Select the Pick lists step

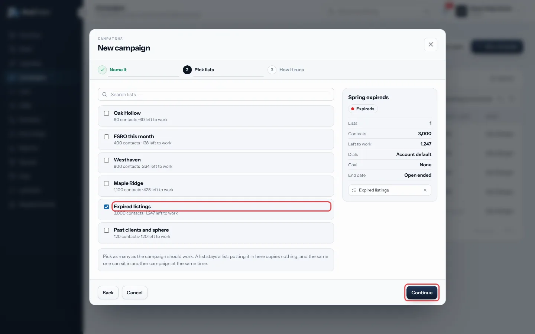(204, 70)
